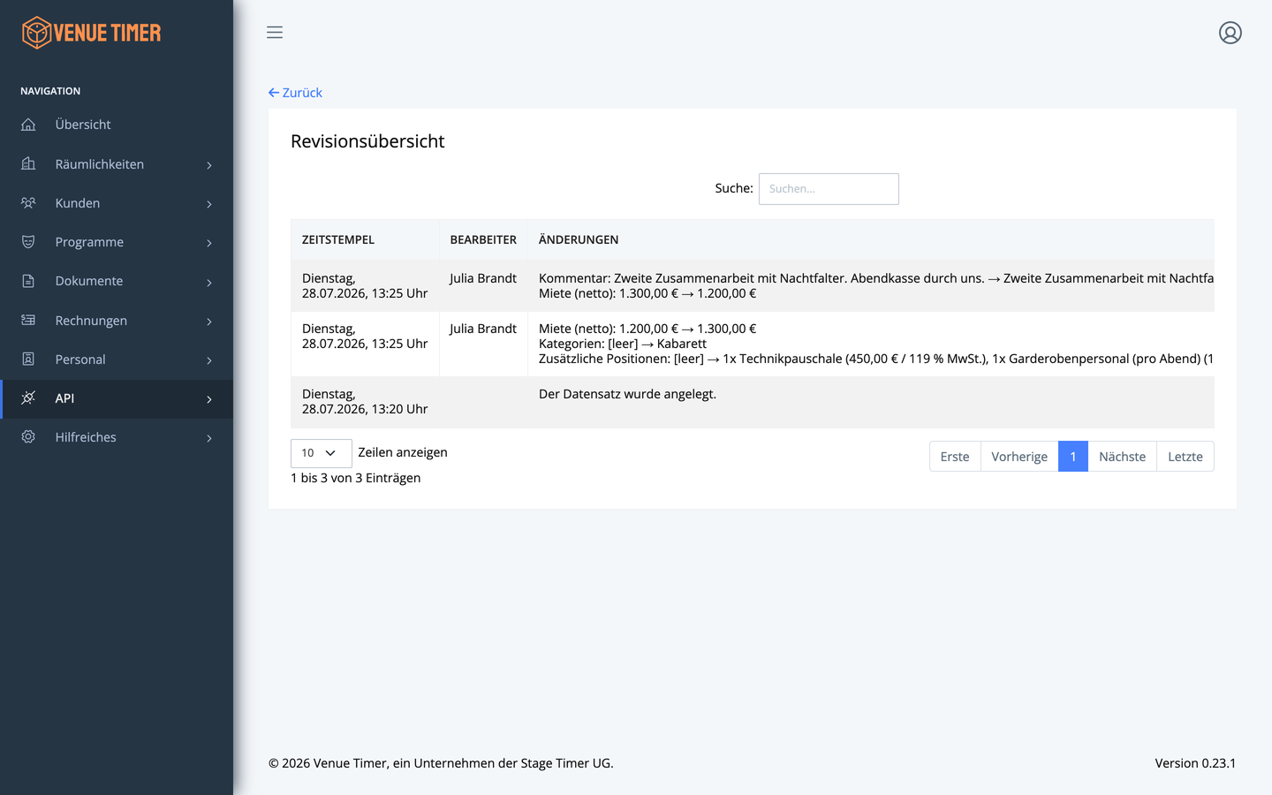Open the rows-per-page dropdown showing 10

click(x=322, y=453)
